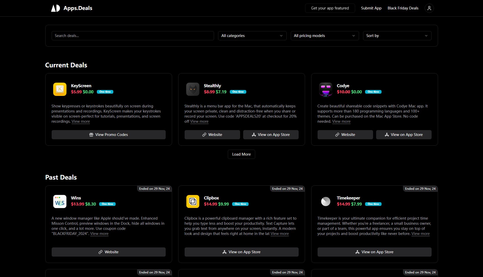
Task: Click the Get your app featured button
Action: pos(330,8)
